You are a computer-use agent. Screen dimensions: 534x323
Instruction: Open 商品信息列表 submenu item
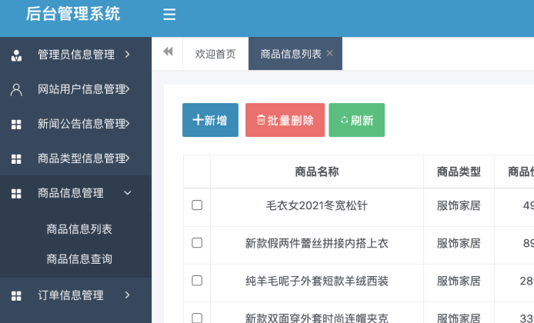79,229
